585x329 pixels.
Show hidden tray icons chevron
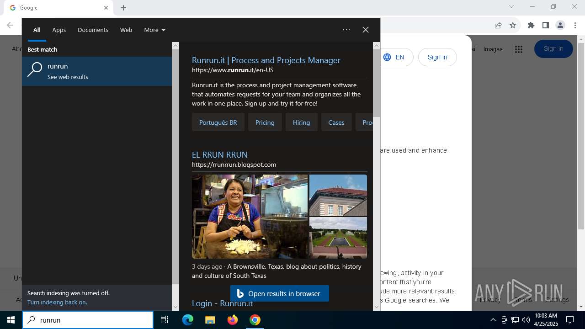point(493,320)
